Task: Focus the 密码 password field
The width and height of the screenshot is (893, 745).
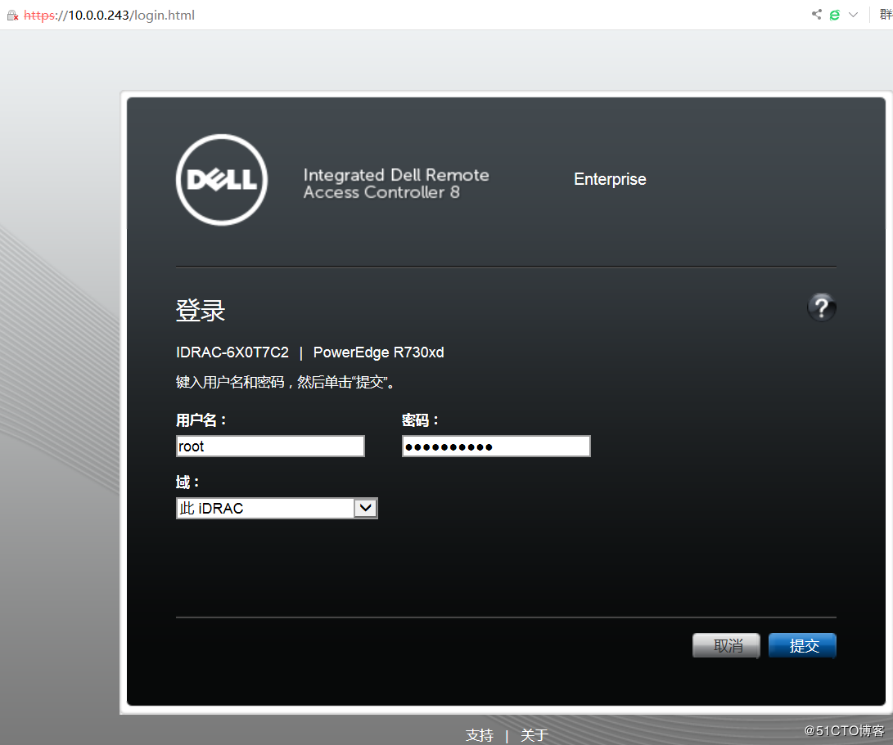Action: [x=496, y=447]
